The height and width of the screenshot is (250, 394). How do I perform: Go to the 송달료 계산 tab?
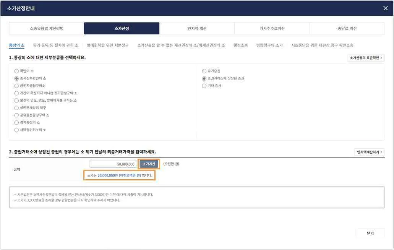click(x=347, y=28)
